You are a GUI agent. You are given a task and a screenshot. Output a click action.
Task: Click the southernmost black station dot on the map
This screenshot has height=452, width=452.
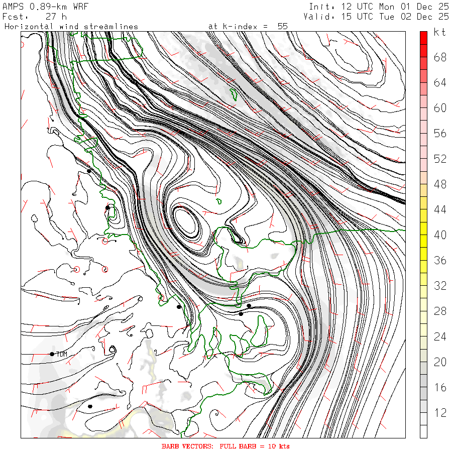(x=90, y=406)
